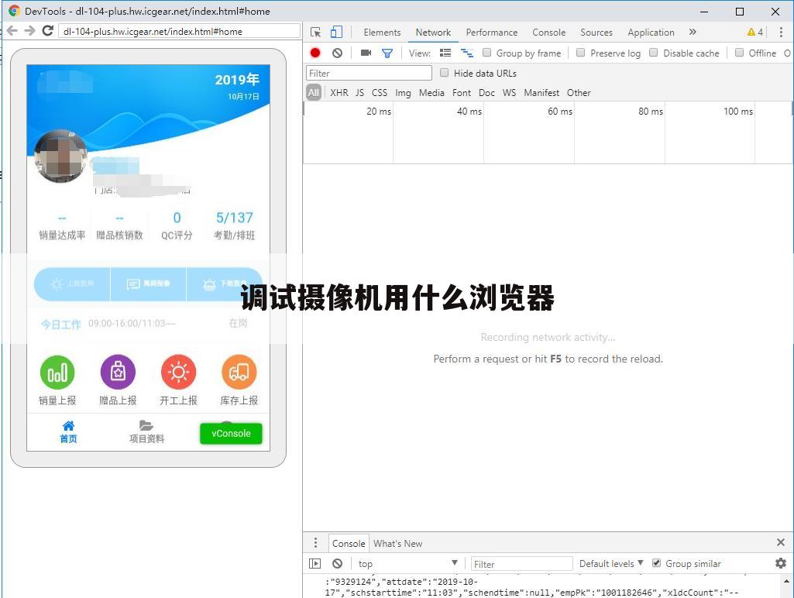Show the console sidebar

[315, 563]
